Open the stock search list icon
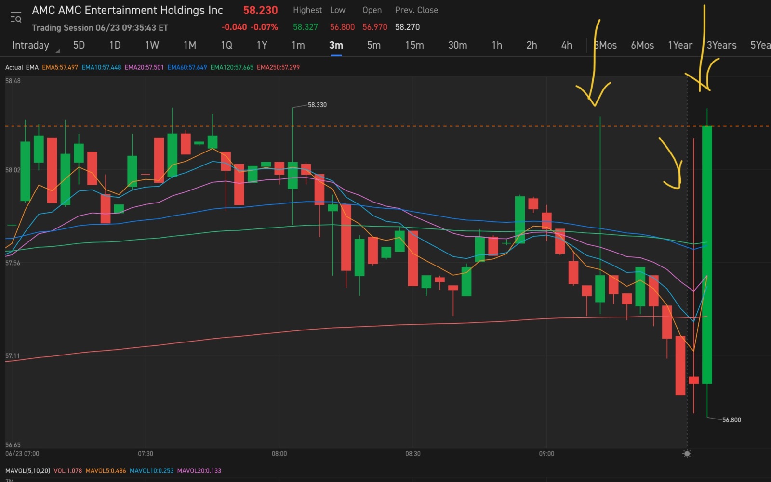 click(16, 17)
